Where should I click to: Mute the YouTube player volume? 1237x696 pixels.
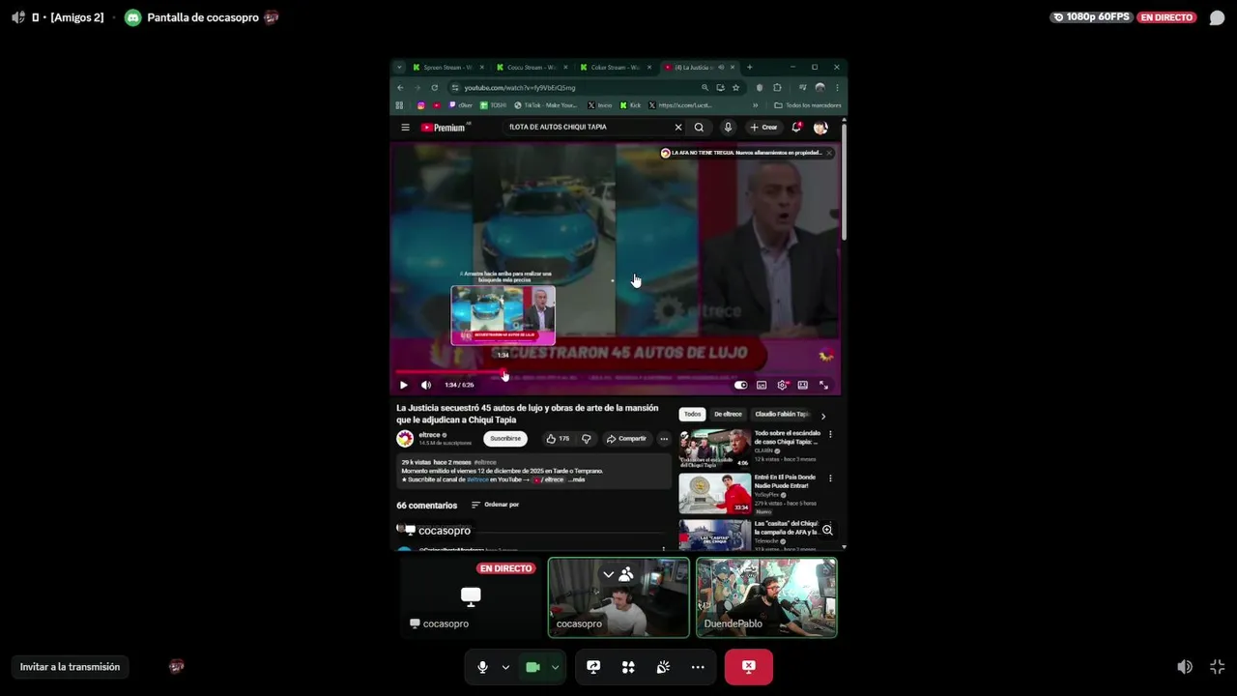click(x=426, y=385)
